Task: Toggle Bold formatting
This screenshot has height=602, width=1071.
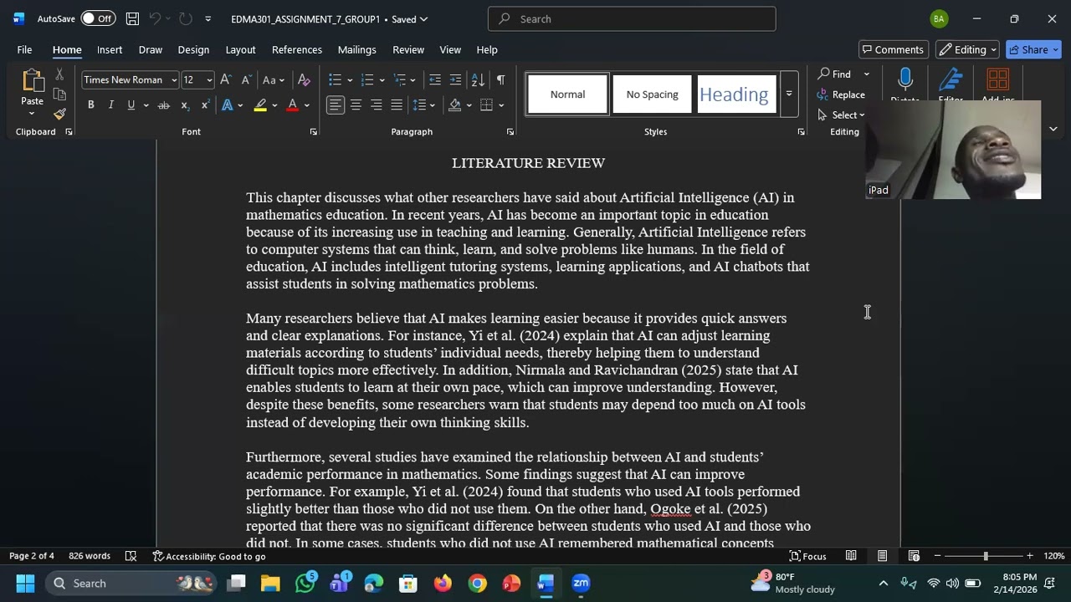Action: click(90, 105)
